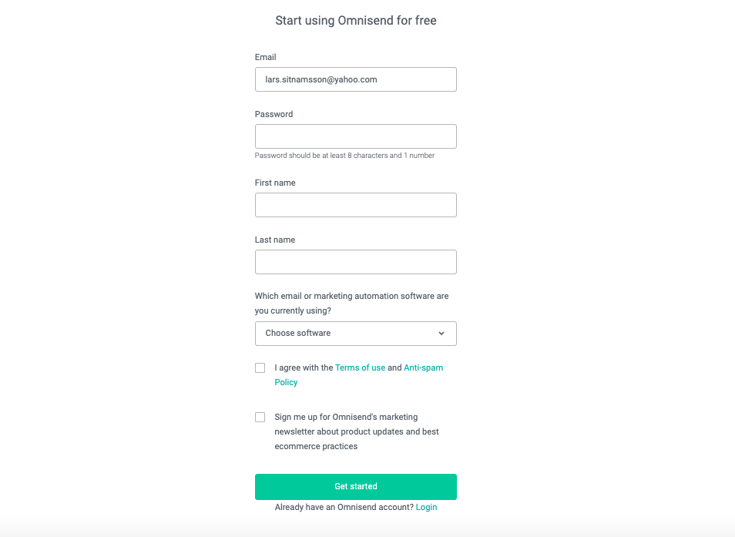The width and height of the screenshot is (735, 537).
Task: Click the chevron arrow in software dropdown
Action: (441, 334)
